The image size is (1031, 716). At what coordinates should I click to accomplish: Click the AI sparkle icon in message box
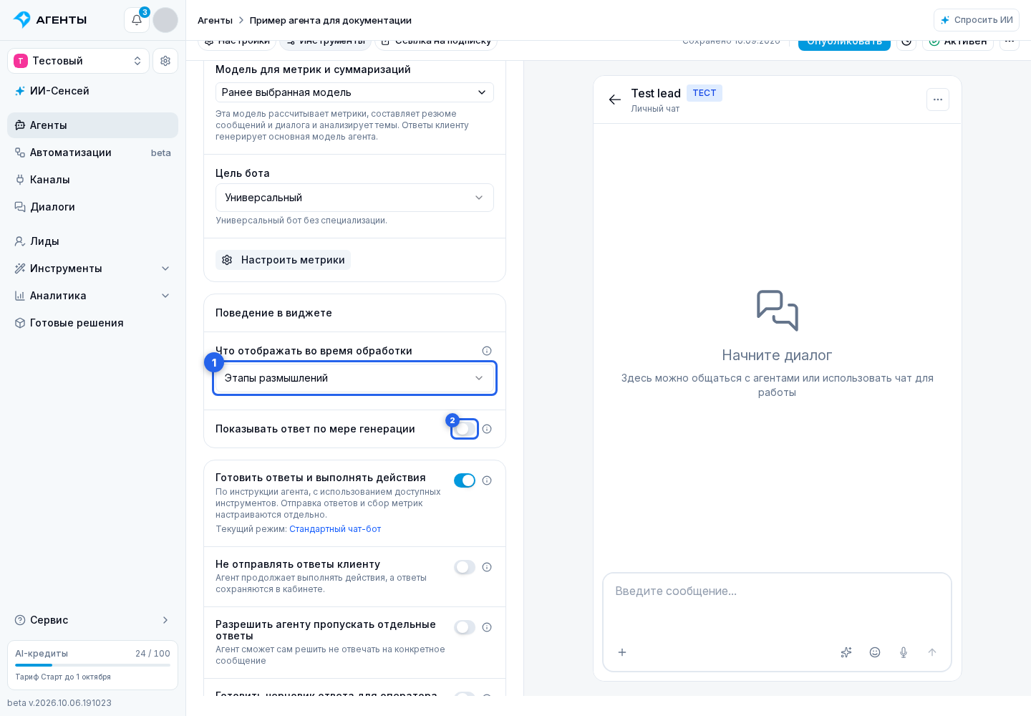point(846,652)
